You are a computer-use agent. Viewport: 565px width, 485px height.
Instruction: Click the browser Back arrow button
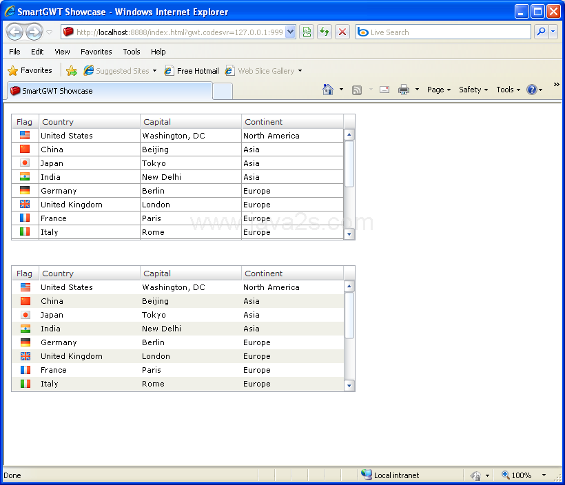coord(14,32)
